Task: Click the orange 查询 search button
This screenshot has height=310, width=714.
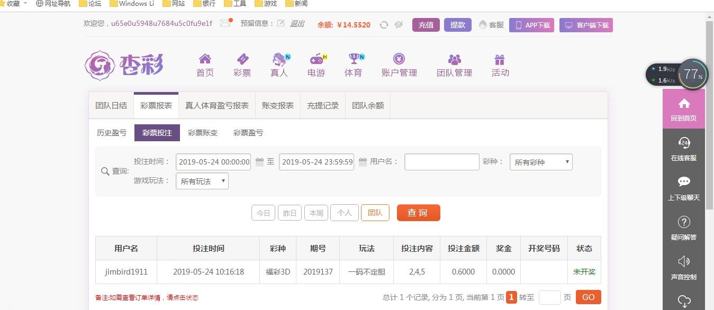Action: 418,213
